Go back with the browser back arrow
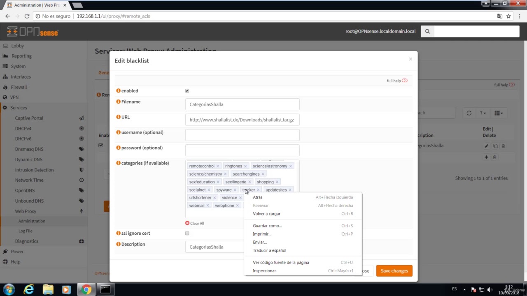527x296 pixels. coord(7,16)
